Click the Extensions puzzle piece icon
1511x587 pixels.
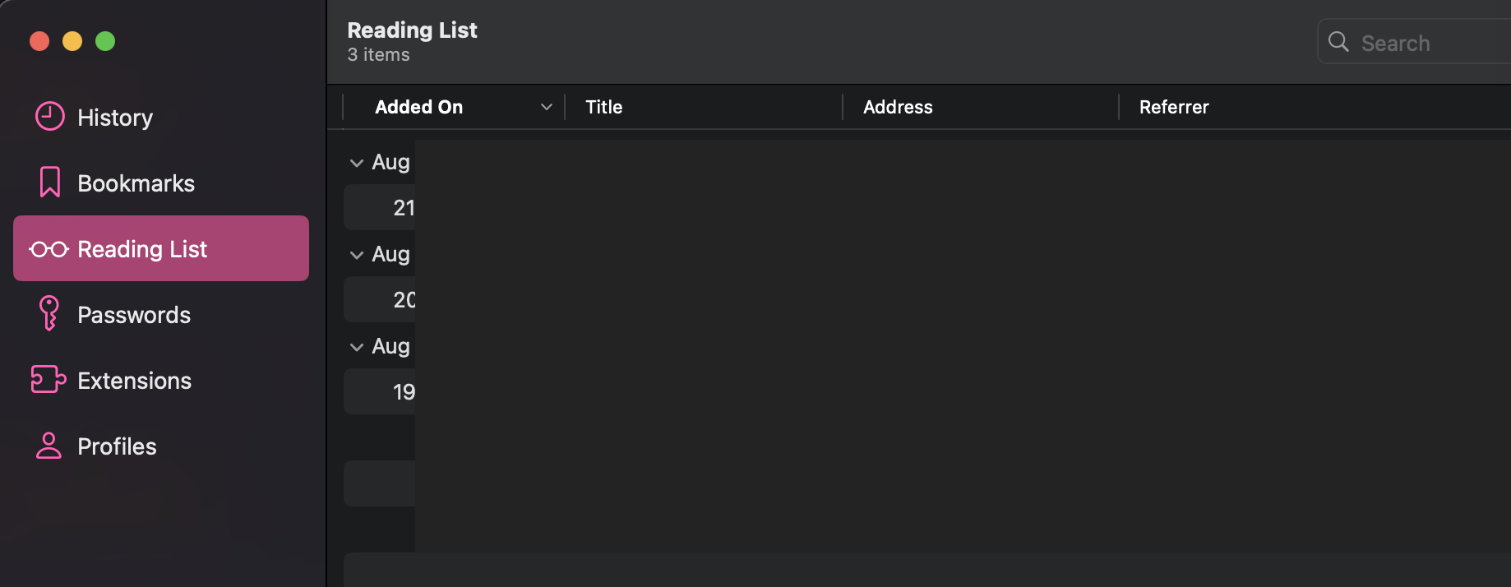(49, 380)
